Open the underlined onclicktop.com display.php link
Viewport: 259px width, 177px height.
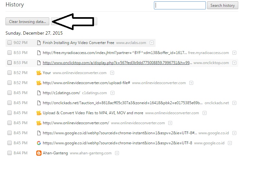(117, 63)
